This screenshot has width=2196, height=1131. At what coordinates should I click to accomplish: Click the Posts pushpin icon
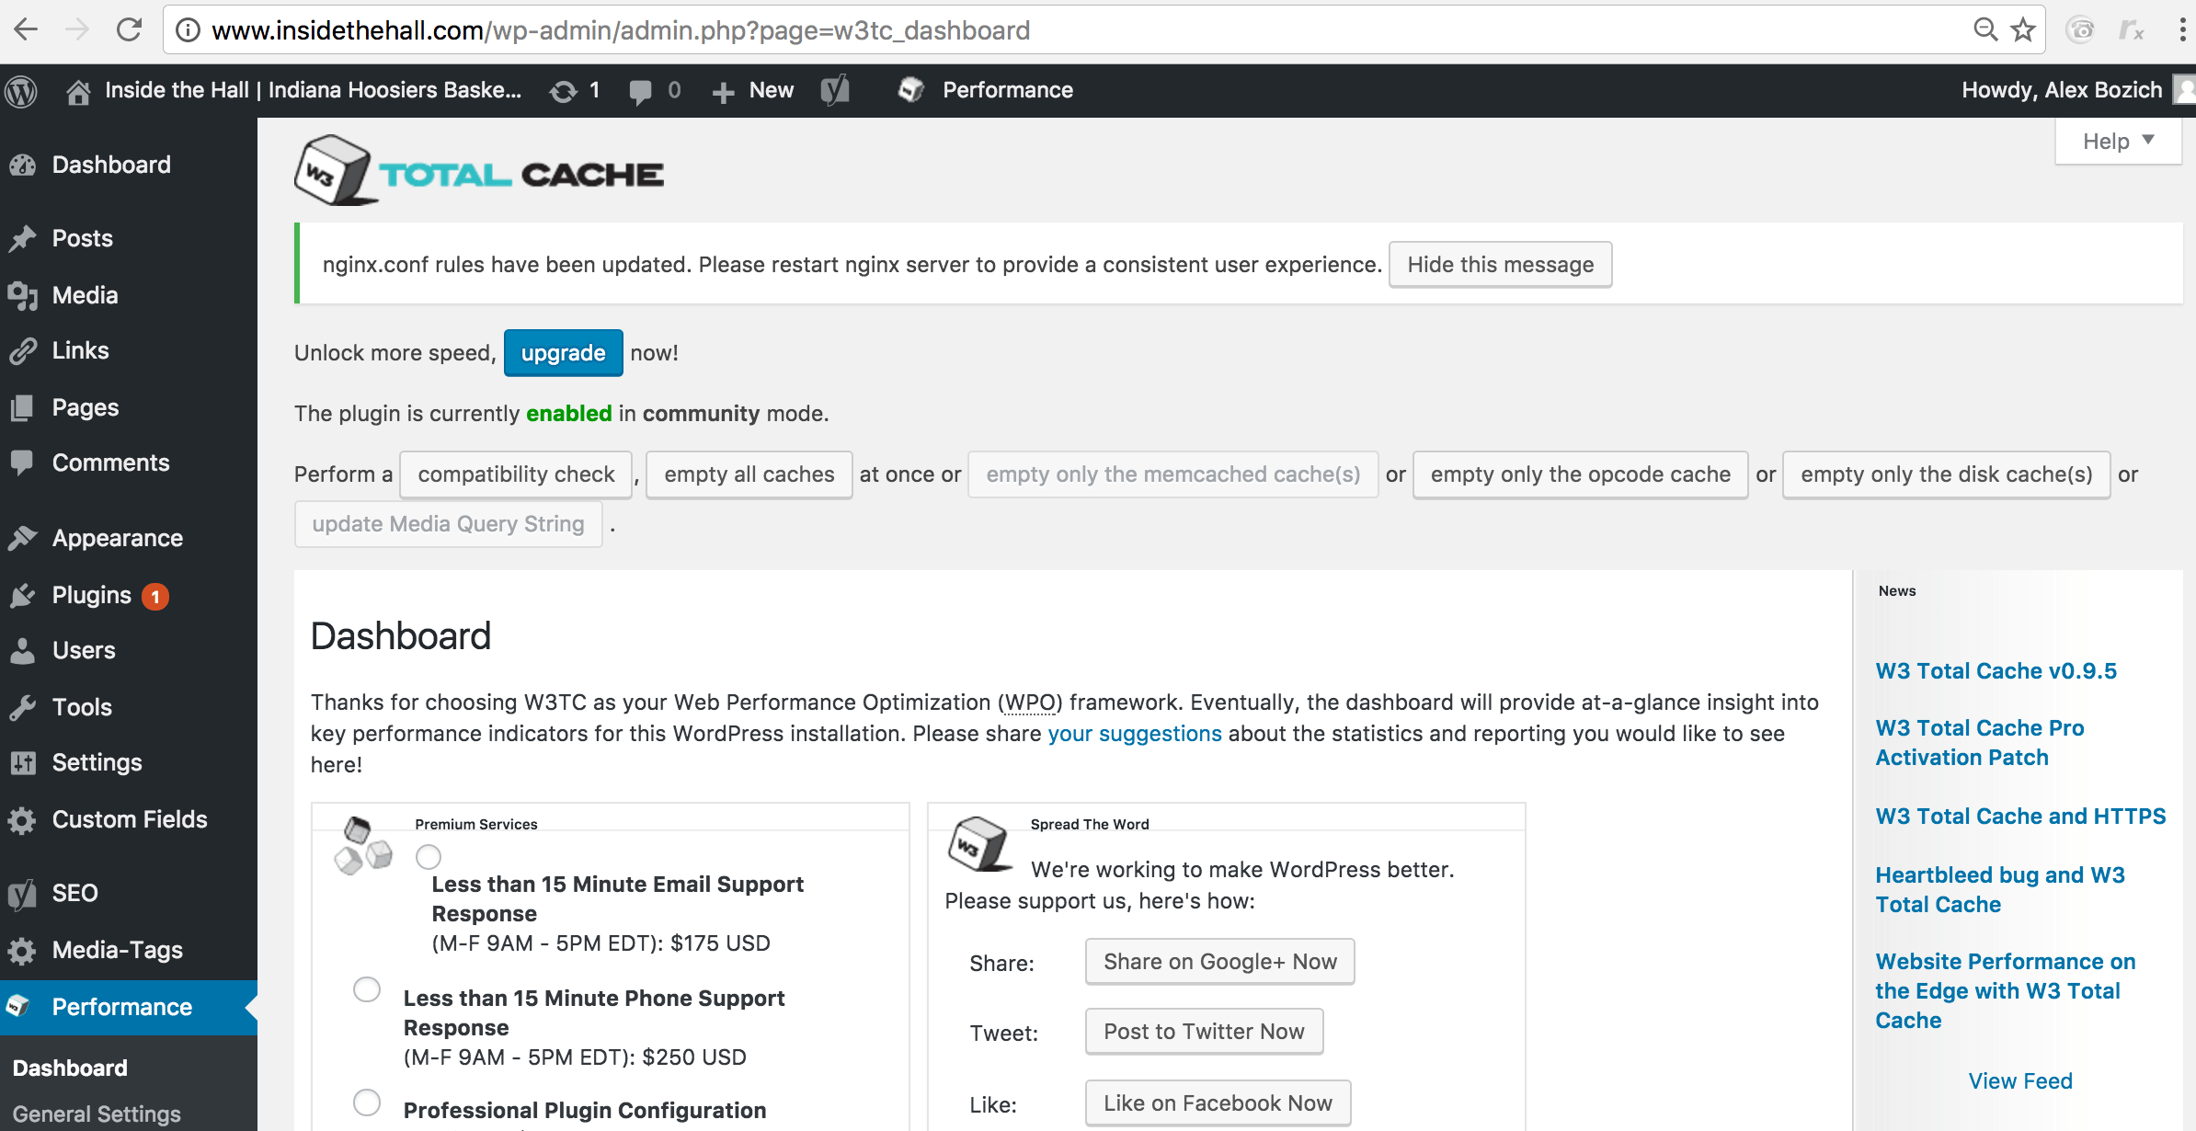[23, 238]
